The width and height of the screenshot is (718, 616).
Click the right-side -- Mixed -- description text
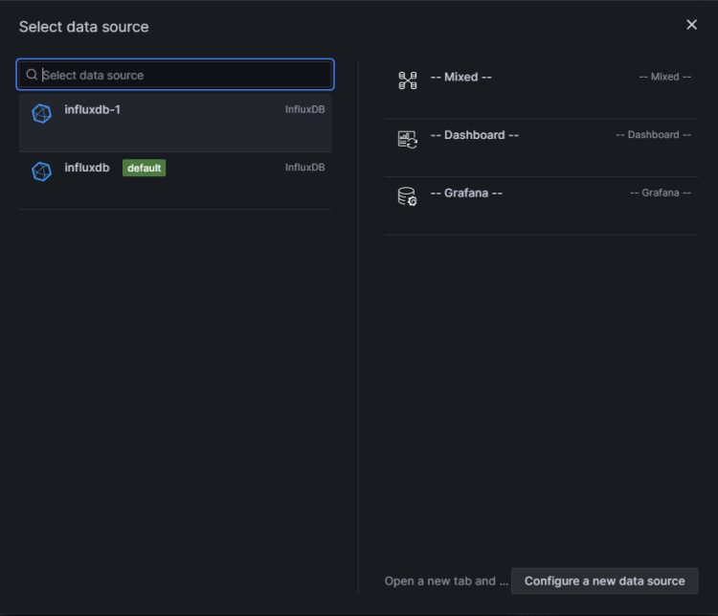664,77
